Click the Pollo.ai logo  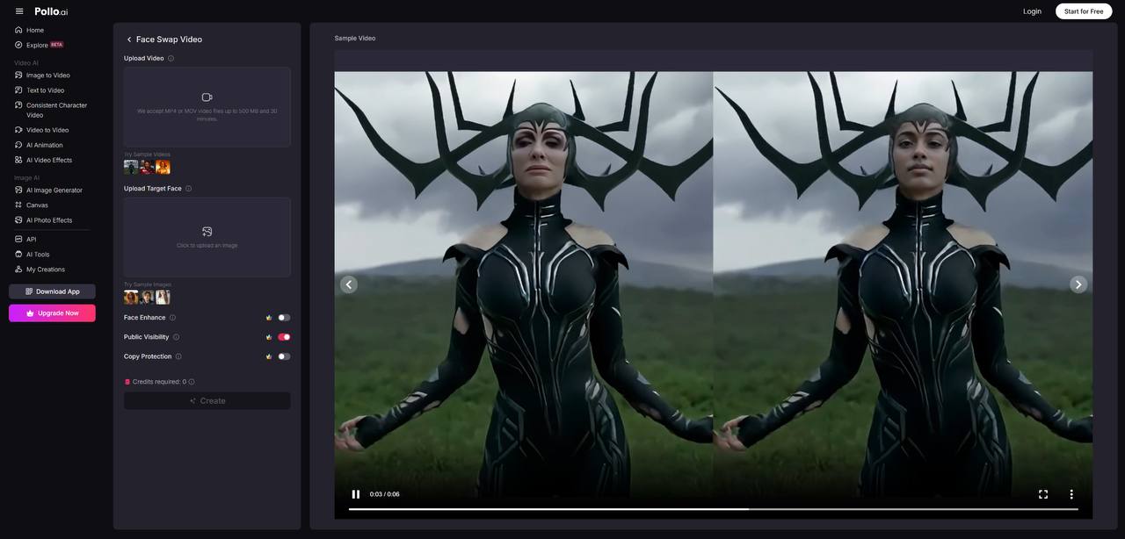click(51, 11)
